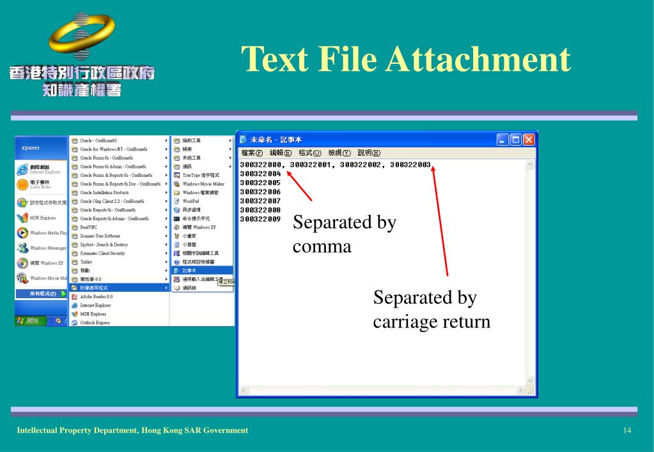Click line 300322009 in Notepad
The height and width of the screenshot is (452, 654).
click(x=260, y=219)
